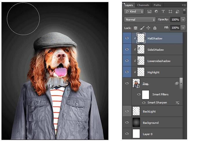The image size is (214, 142).
Task: Click the smart filter indicator on Dog layer
Action: [177, 83]
